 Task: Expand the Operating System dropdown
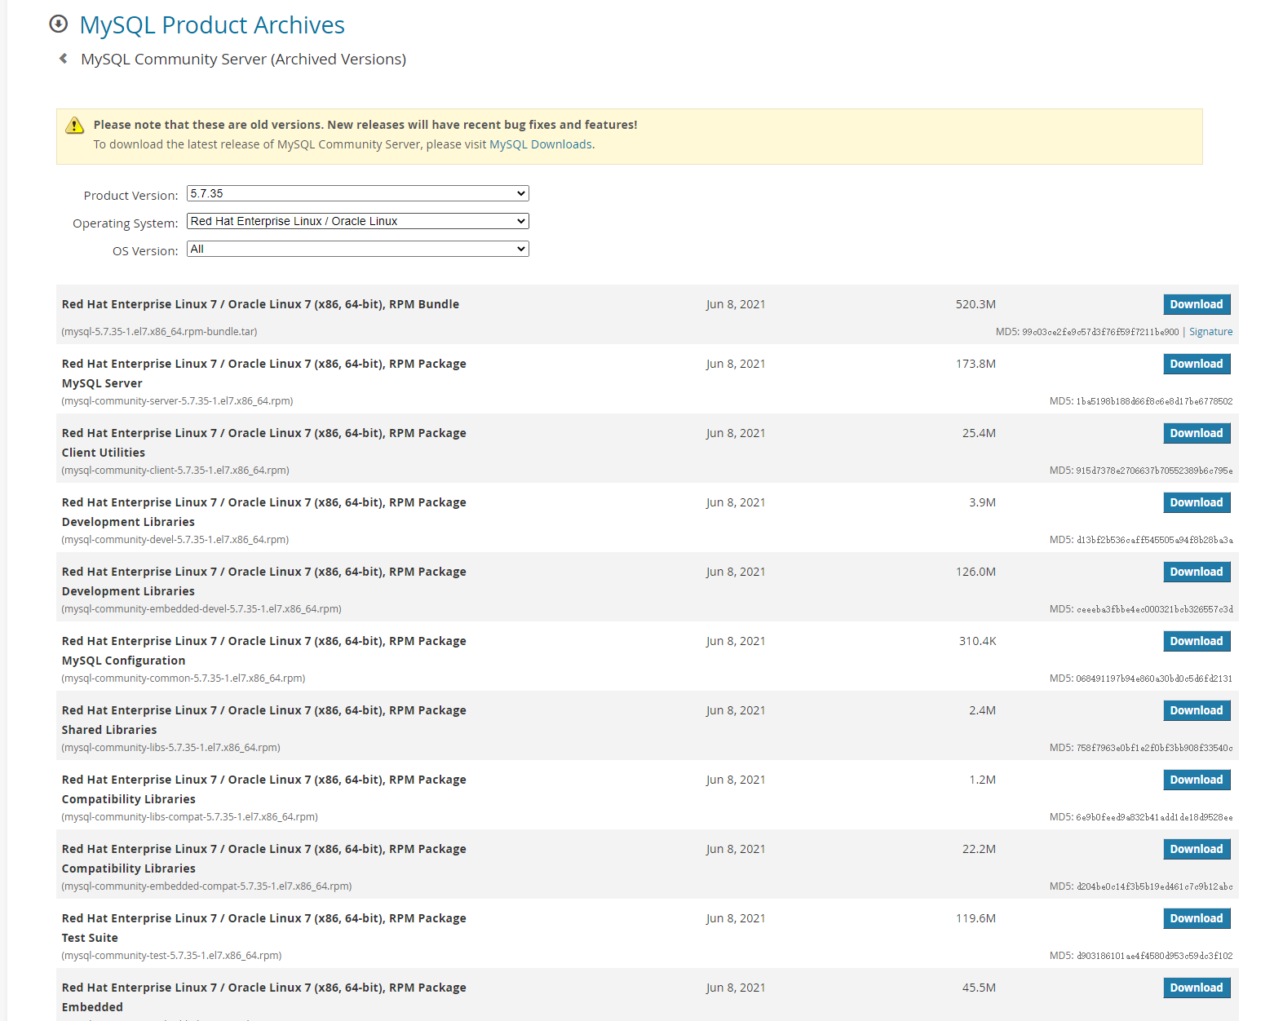(x=358, y=221)
